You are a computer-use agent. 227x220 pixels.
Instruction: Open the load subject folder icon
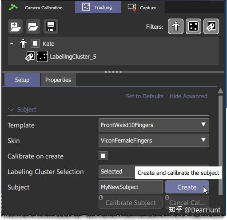click(33, 27)
